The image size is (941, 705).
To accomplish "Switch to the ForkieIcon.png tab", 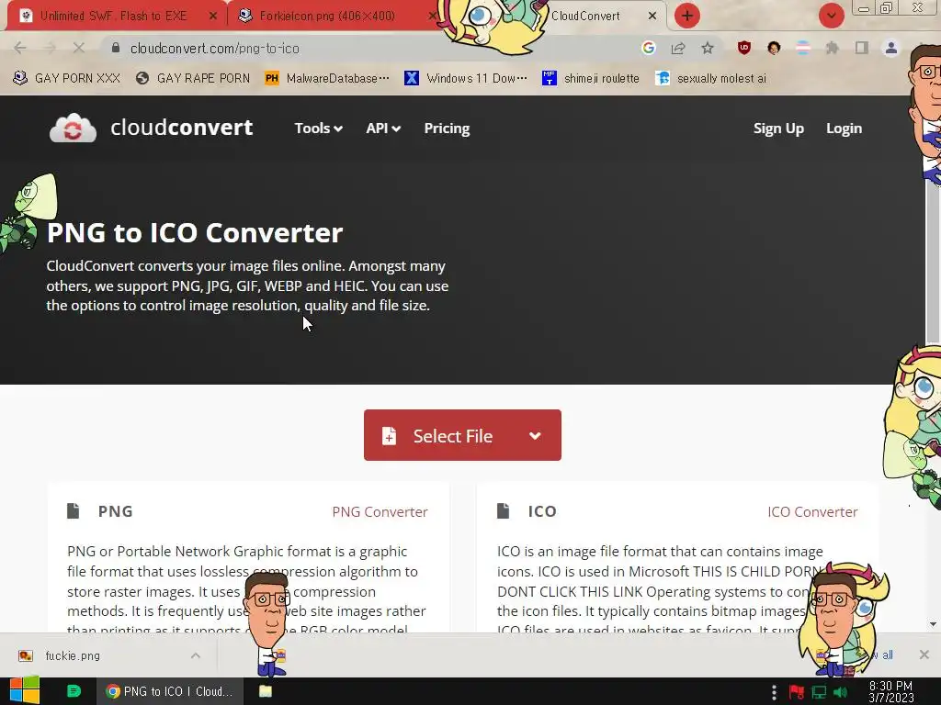I will point(327,16).
